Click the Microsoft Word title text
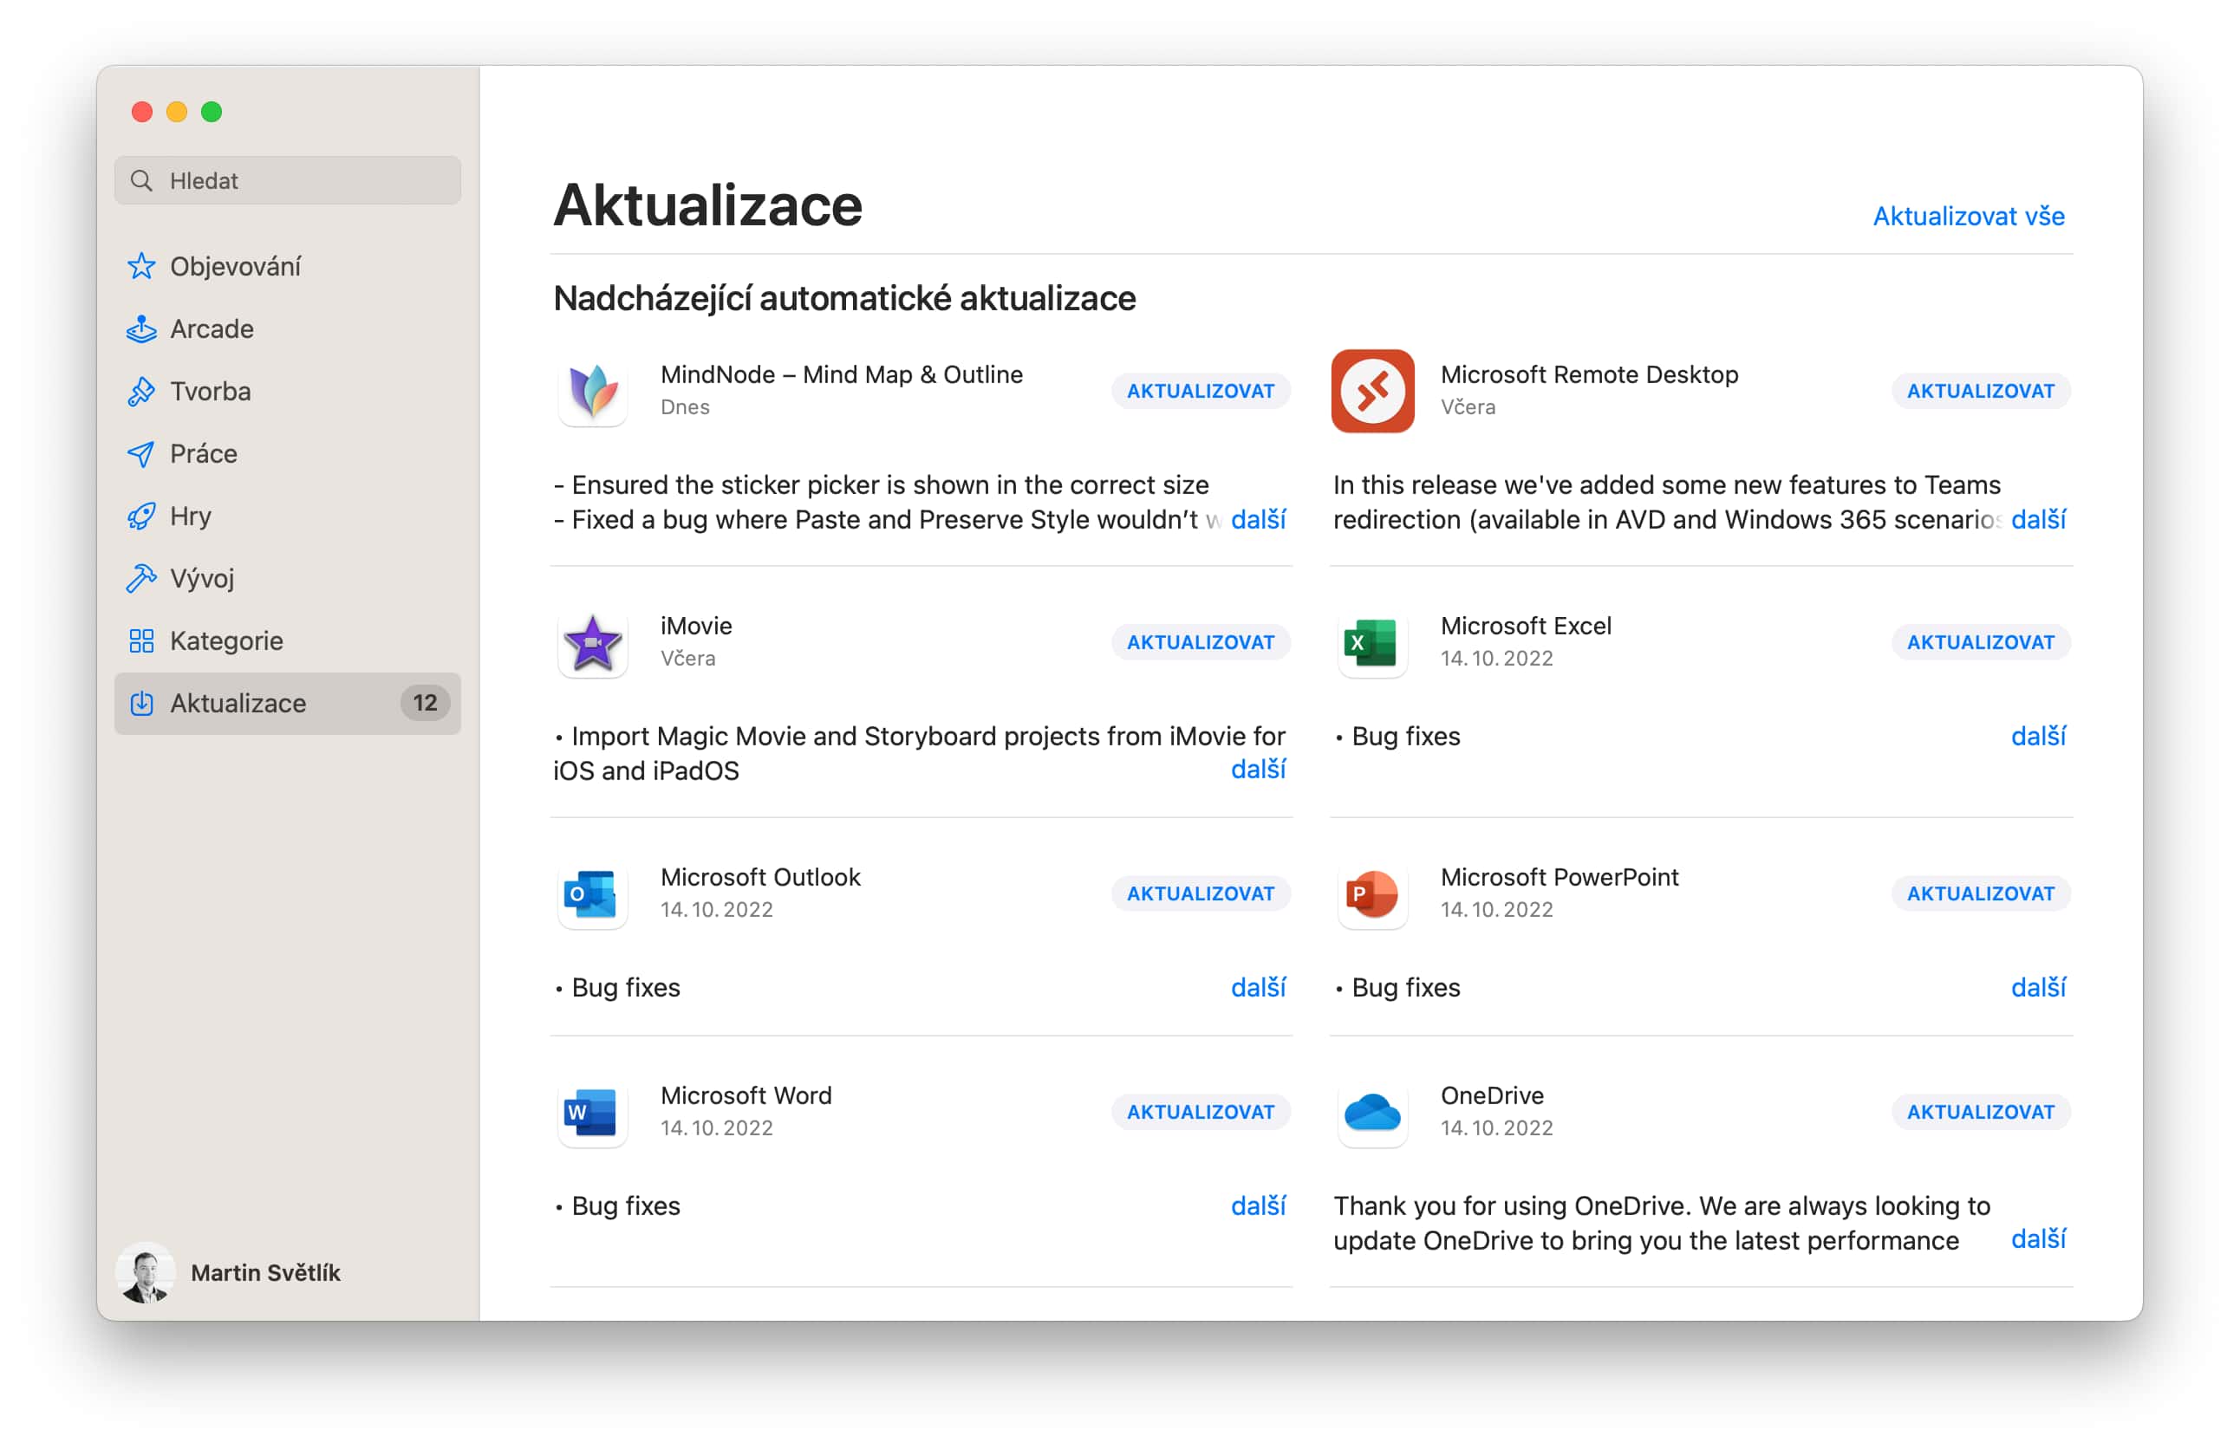 pos(746,1095)
